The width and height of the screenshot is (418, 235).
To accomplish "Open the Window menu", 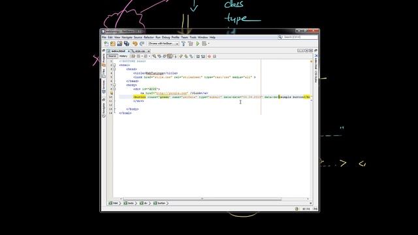I will [x=203, y=38].
